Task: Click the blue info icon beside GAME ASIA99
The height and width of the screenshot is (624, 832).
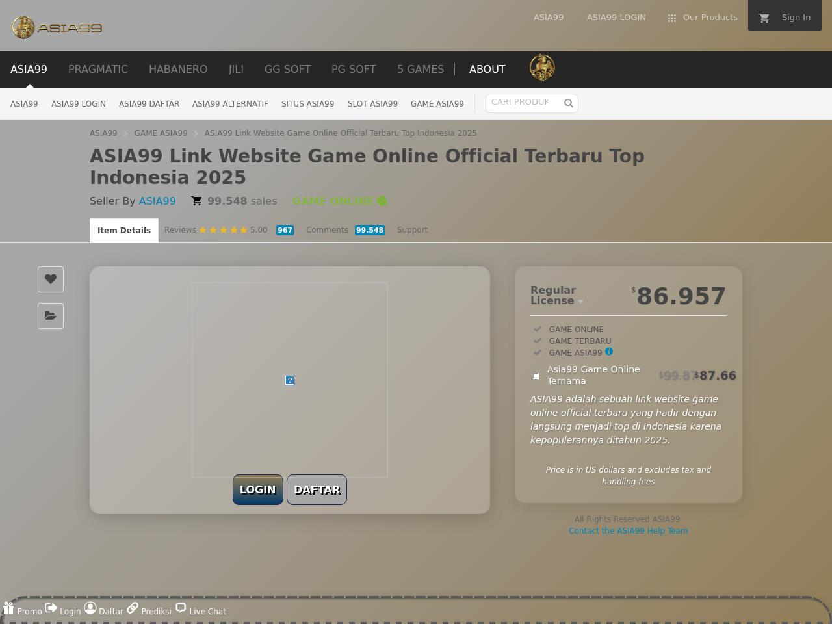Action: (x=609, y=352)
